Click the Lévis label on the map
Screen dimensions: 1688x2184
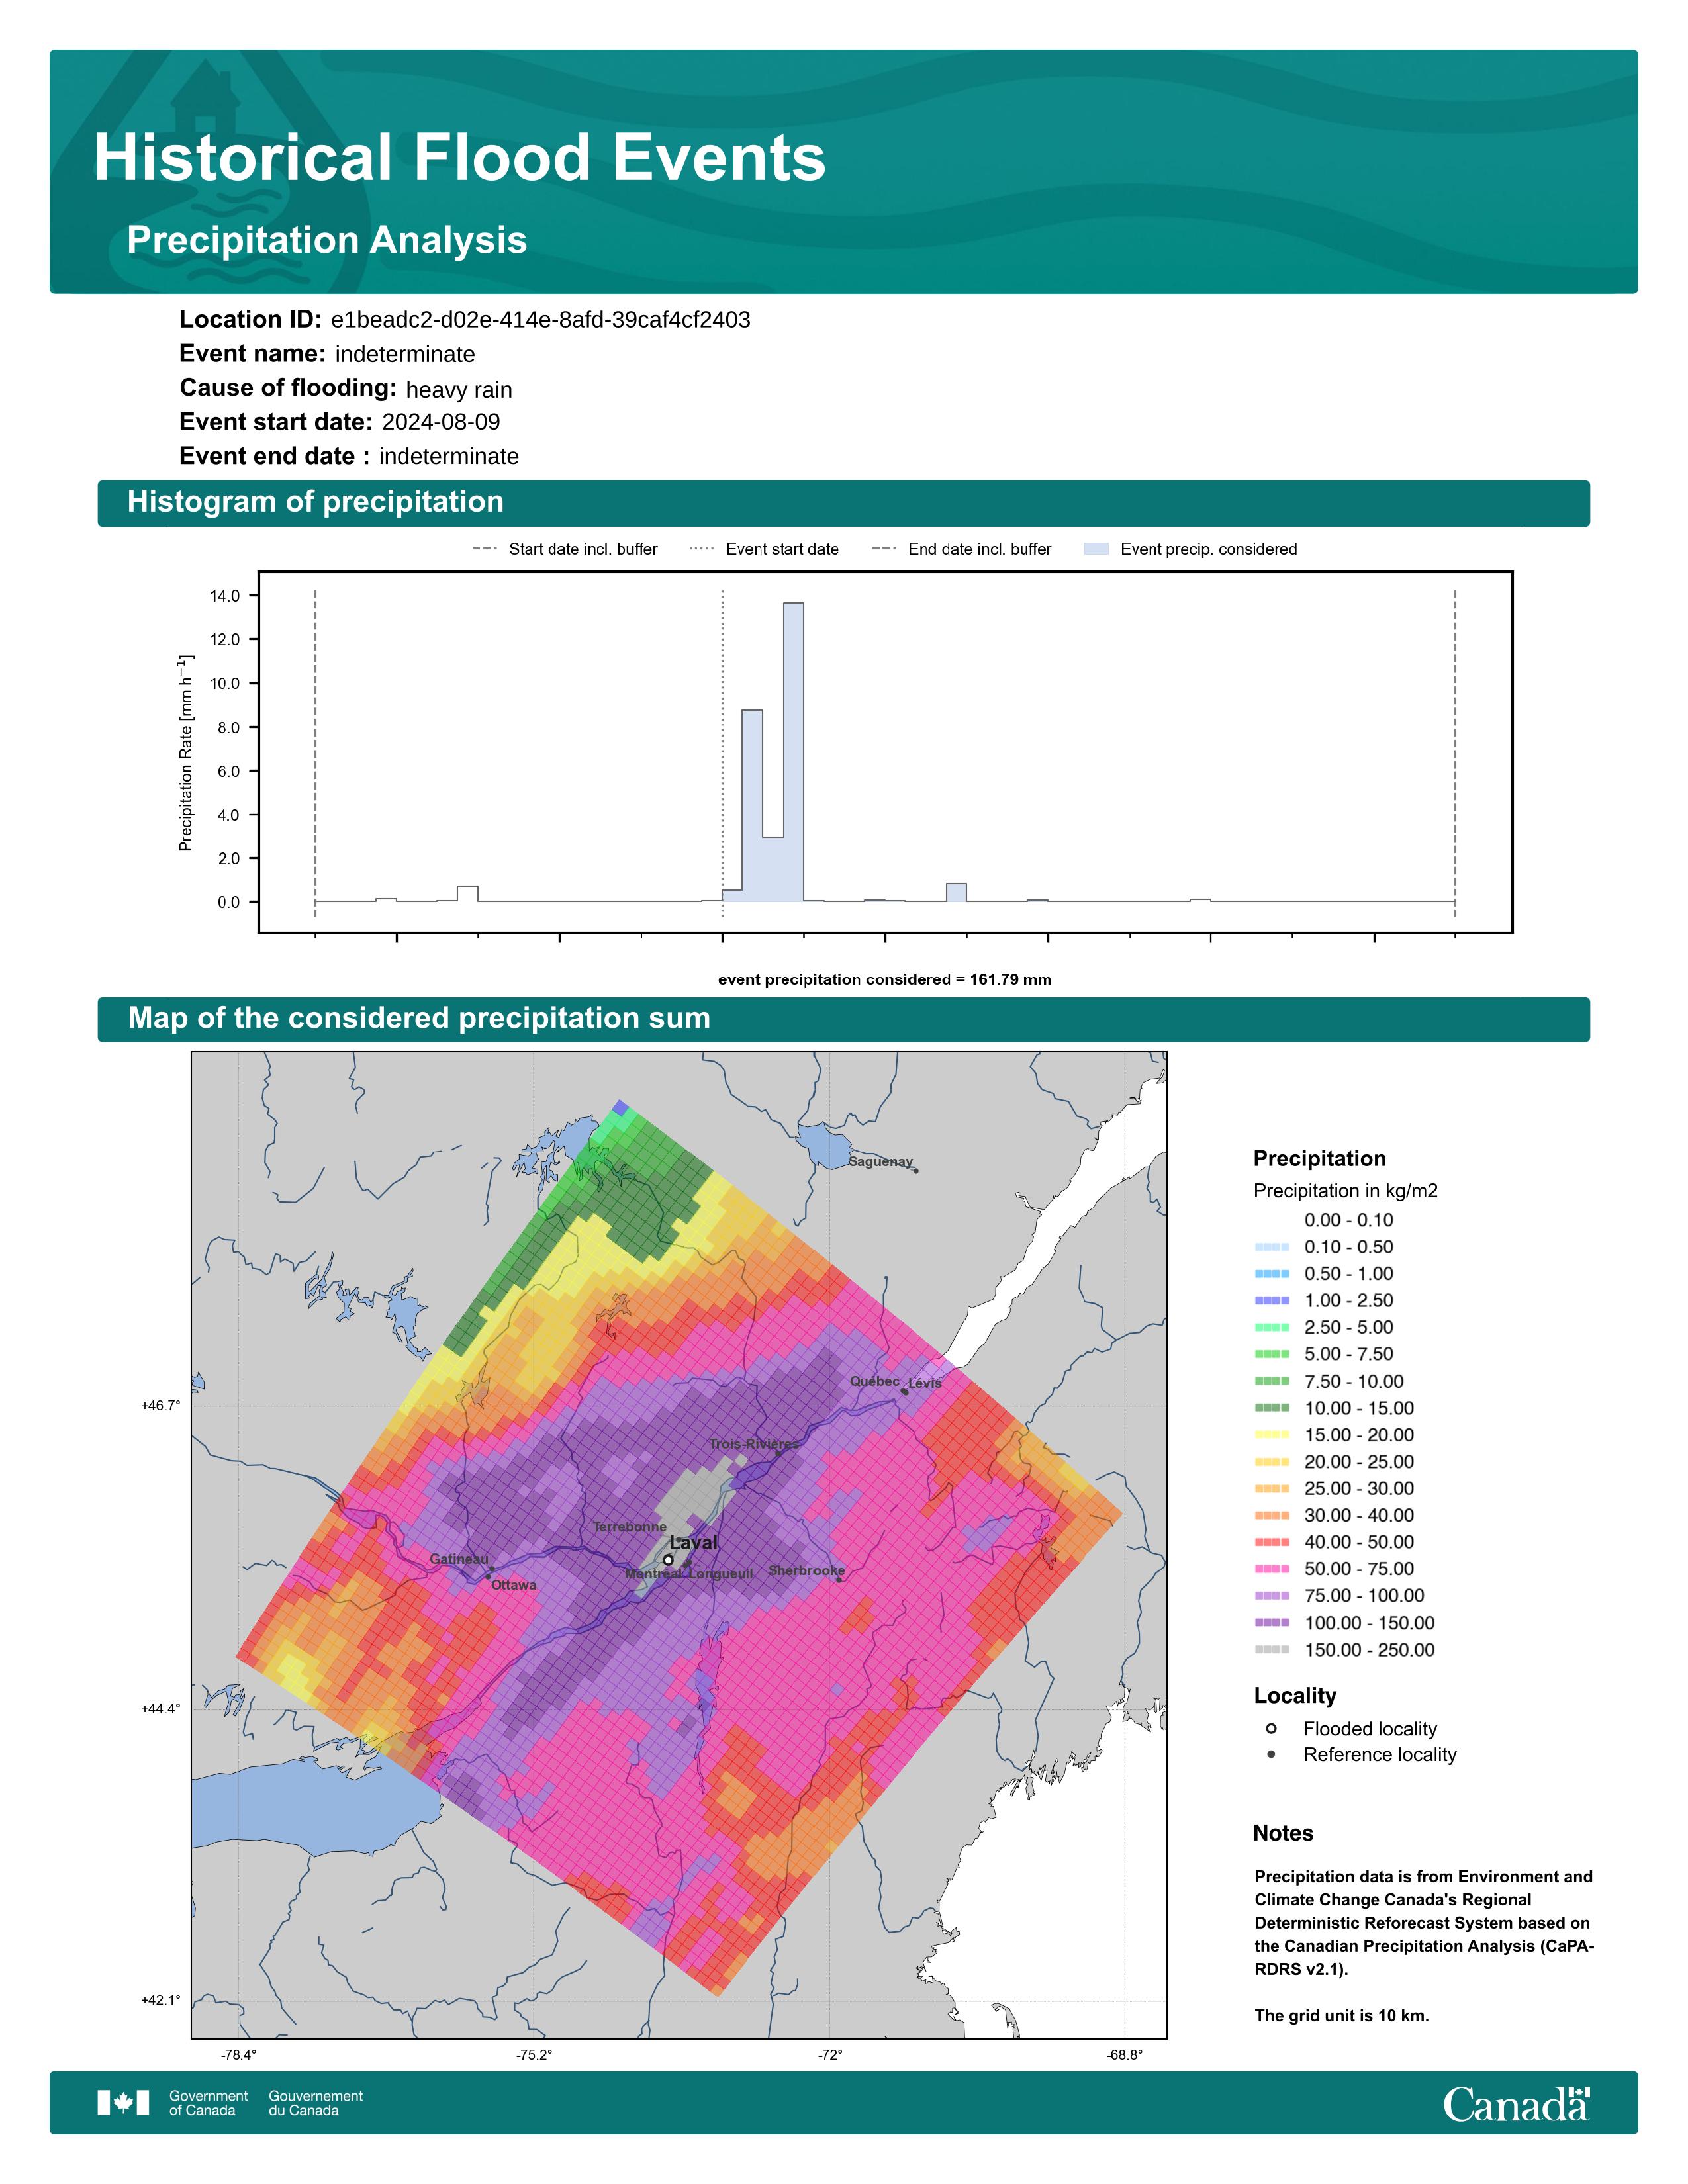[x=925, y=1383]
